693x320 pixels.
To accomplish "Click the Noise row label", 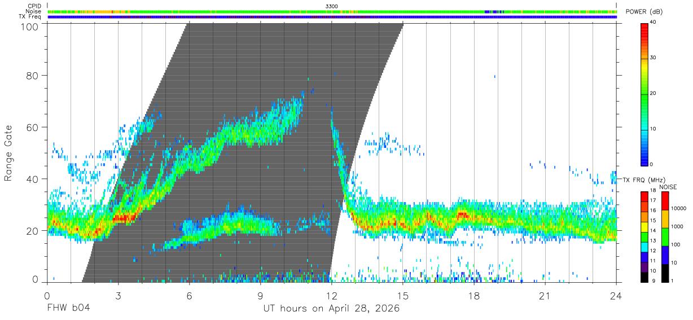I will click(34, 11).
